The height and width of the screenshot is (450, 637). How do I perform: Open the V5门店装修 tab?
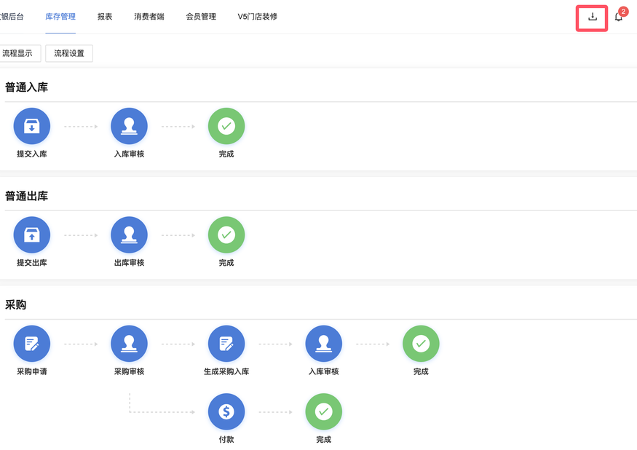pyautogui.click(x=258, y=17)
